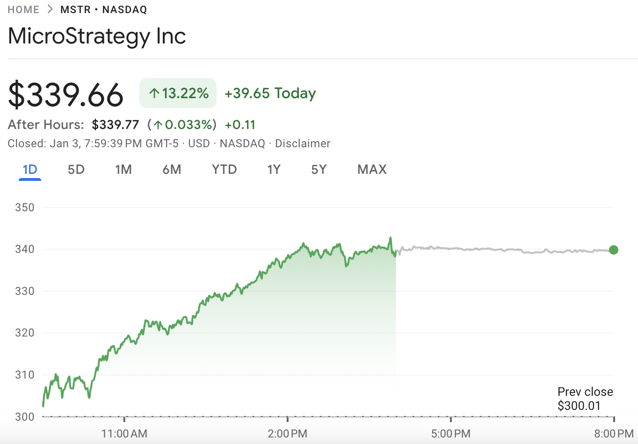Show the MAX history range tab
Image resolution: width=638 pixels, height=444 pixels.
pos(372,169)
